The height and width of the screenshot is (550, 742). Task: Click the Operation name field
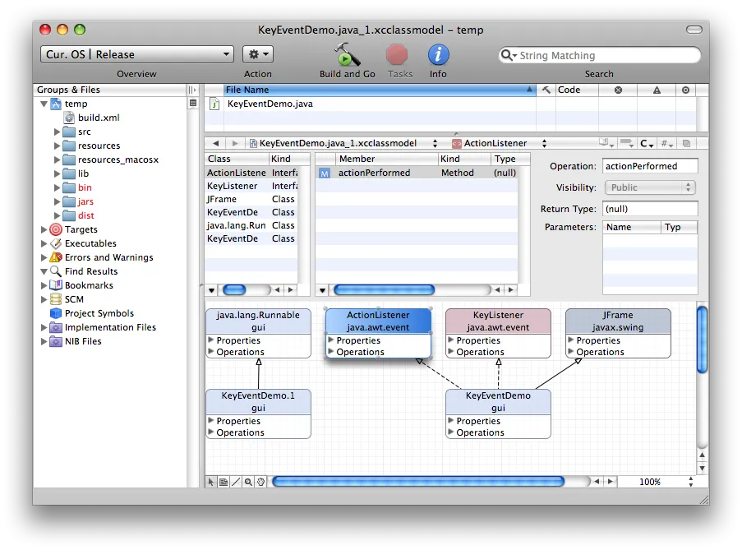(x=650, y=166)
